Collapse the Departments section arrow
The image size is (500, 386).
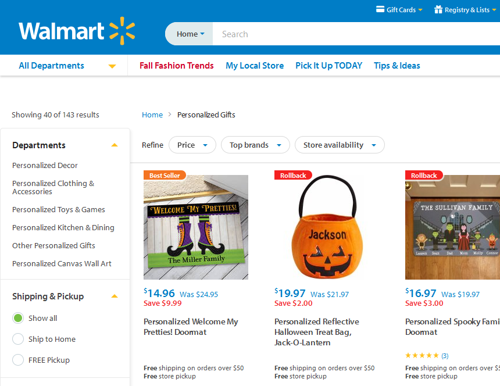115,145
